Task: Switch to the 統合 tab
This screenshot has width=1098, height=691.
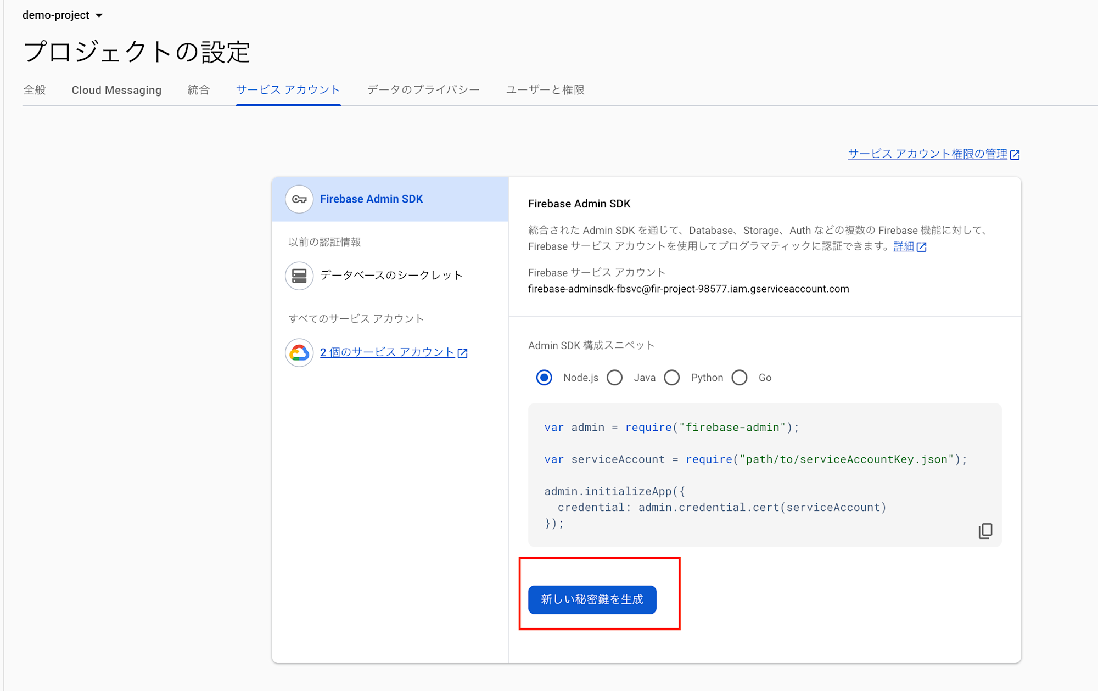Action: [x=198, y=90]
